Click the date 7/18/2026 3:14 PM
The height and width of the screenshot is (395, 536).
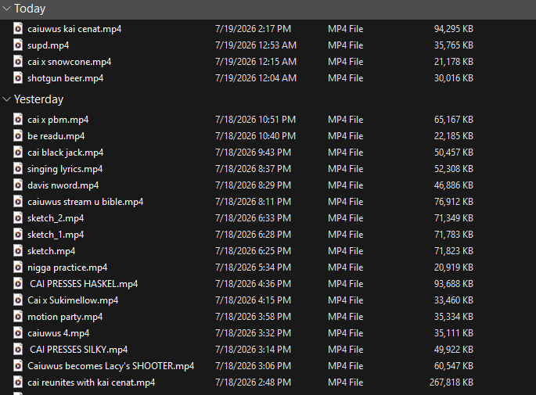click(x=253, y=350)
